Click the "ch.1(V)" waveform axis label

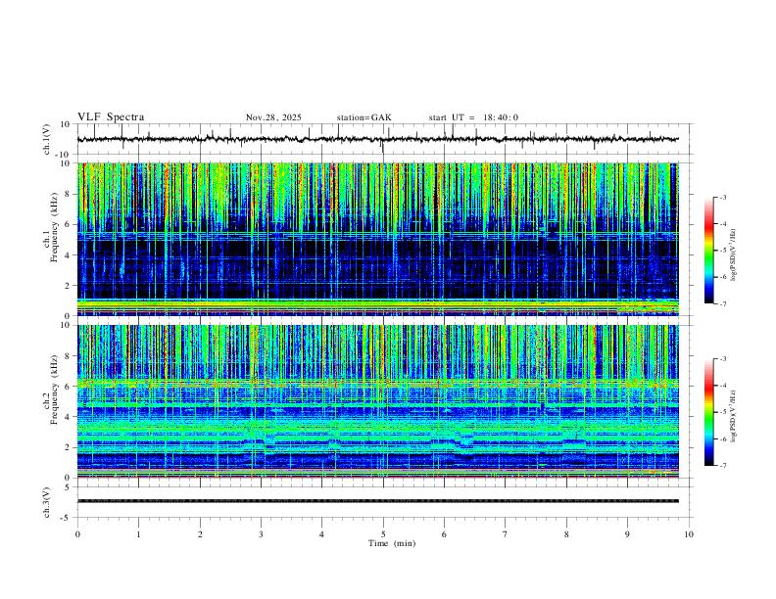[x=47, y=139]
